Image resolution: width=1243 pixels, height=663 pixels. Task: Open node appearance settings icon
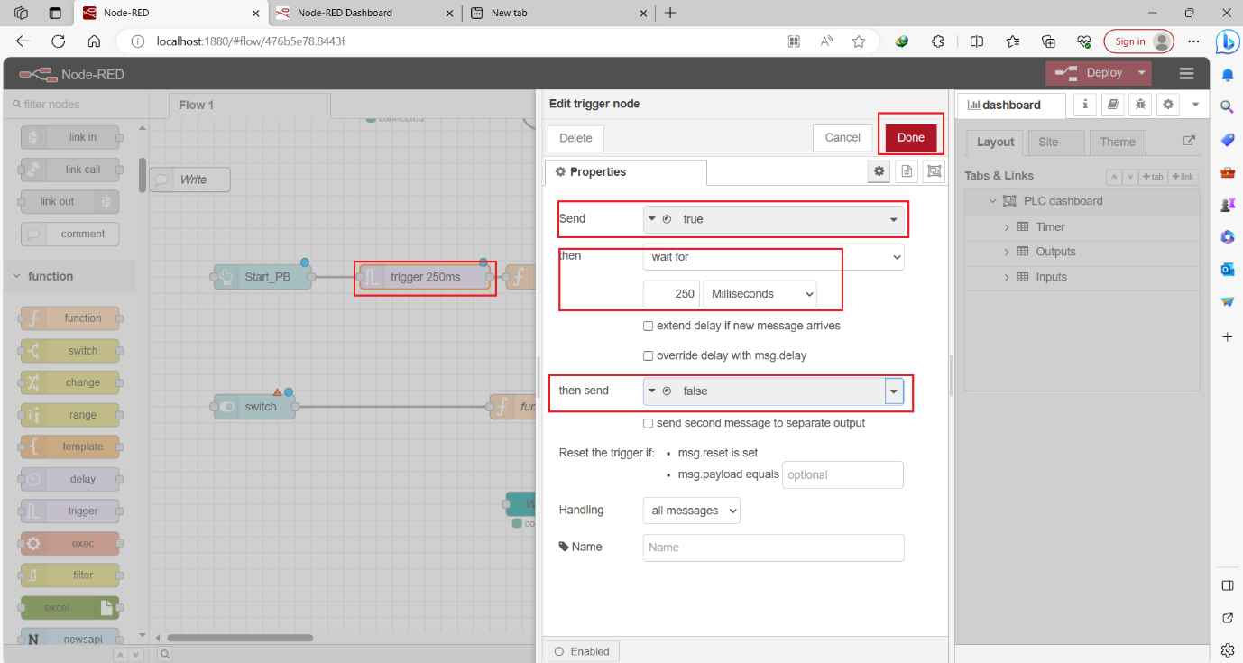(934, 170)
